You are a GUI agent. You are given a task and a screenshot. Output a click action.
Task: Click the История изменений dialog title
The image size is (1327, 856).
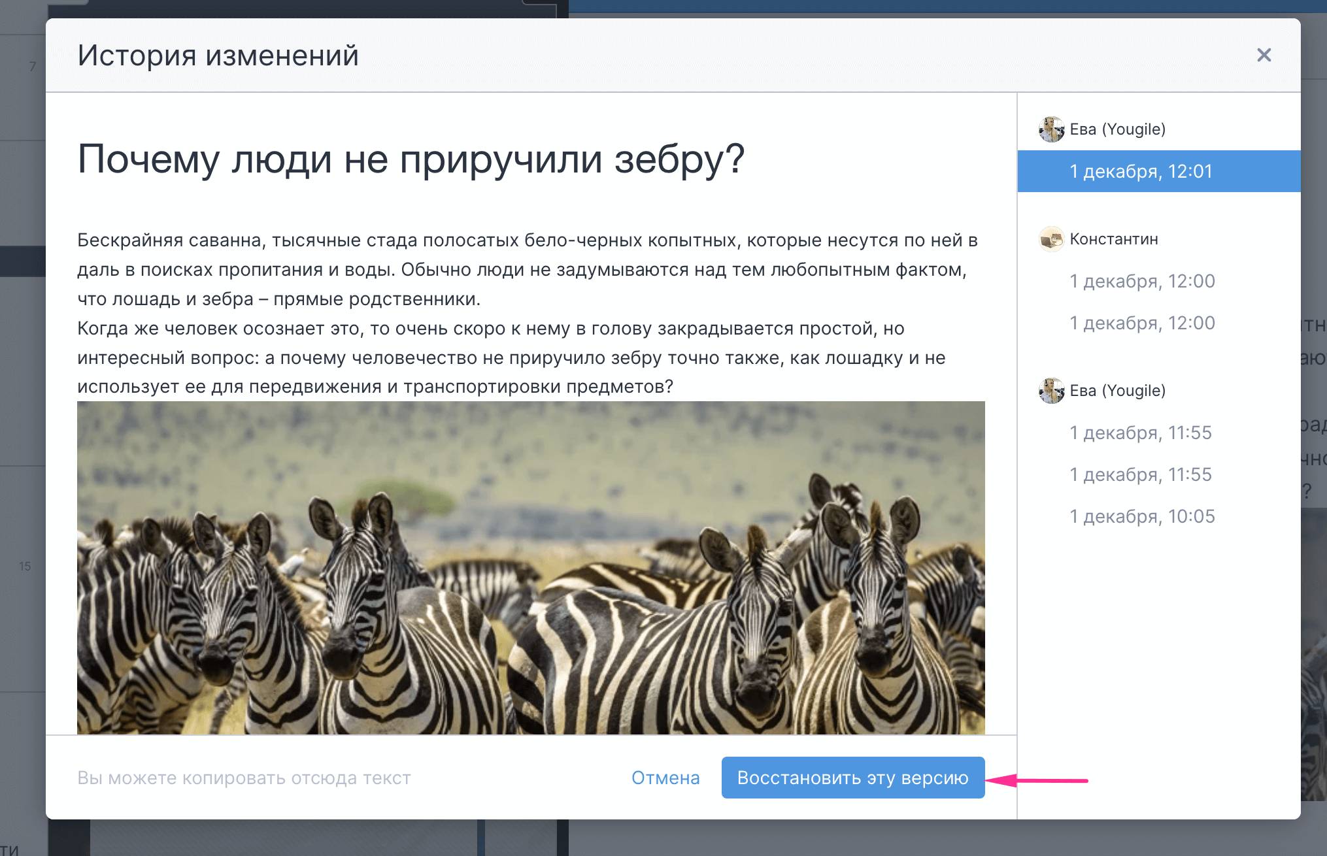(218, 56)
